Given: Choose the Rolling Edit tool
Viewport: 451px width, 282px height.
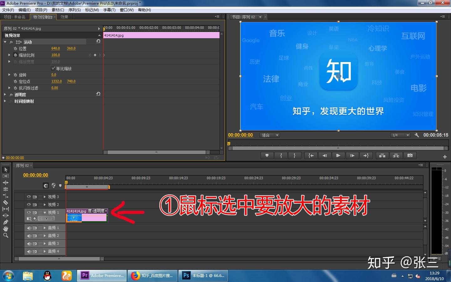Looking at the screenshot, I should [6, 189].
